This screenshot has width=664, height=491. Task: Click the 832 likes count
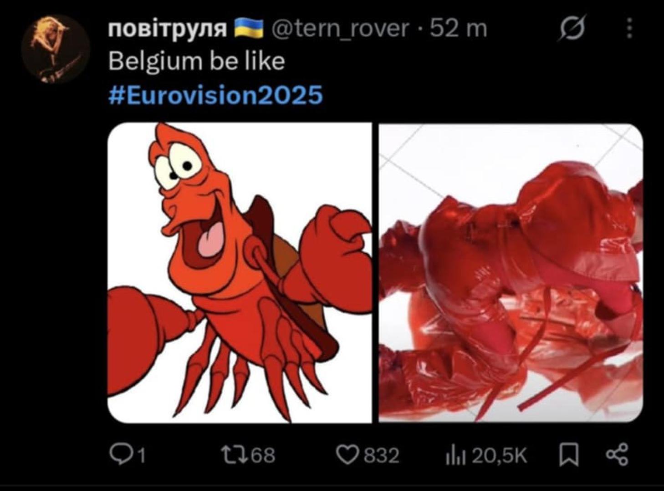point(382,455)
